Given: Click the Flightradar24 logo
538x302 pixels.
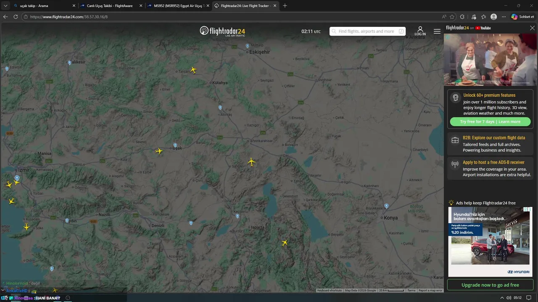Looking at the screenshot, I should (222, 31).
